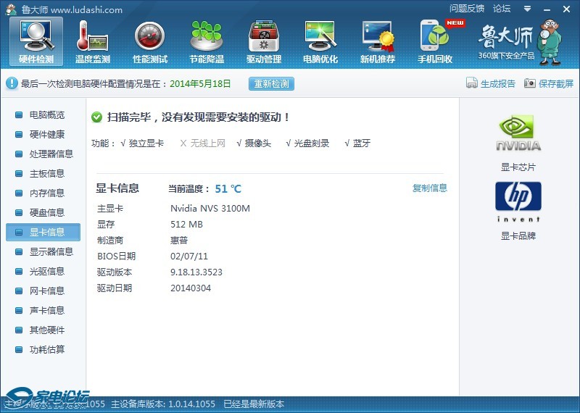Select 电脑概览 in the sidebar
Image resolution: width=580 pixels, height=413 pixels.
tap(46, 114)
